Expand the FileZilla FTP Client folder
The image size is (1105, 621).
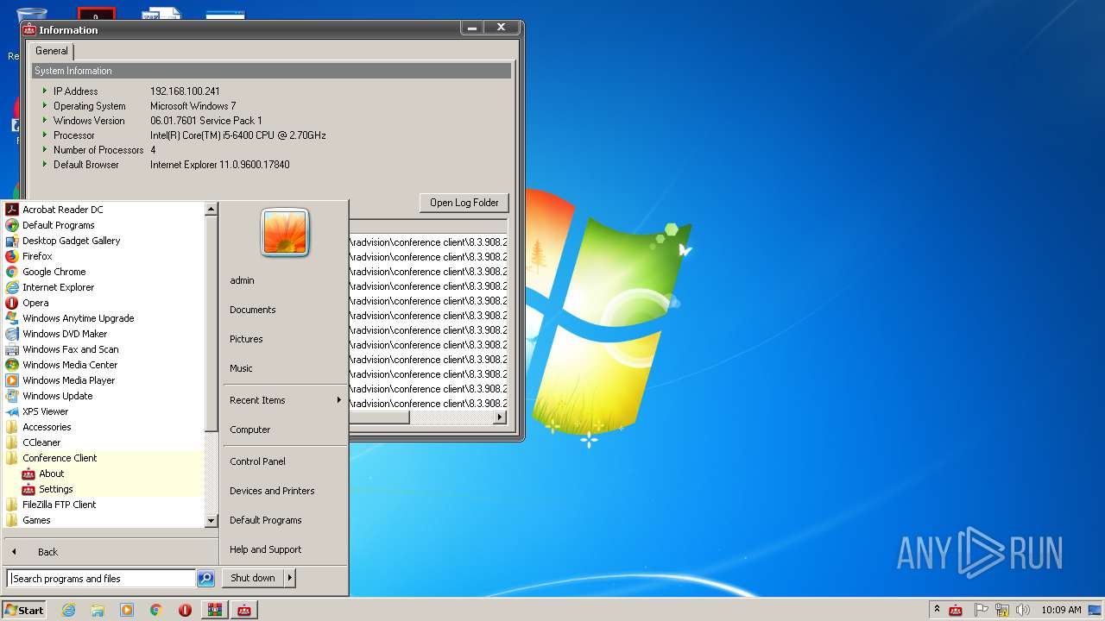click(59, 505)
